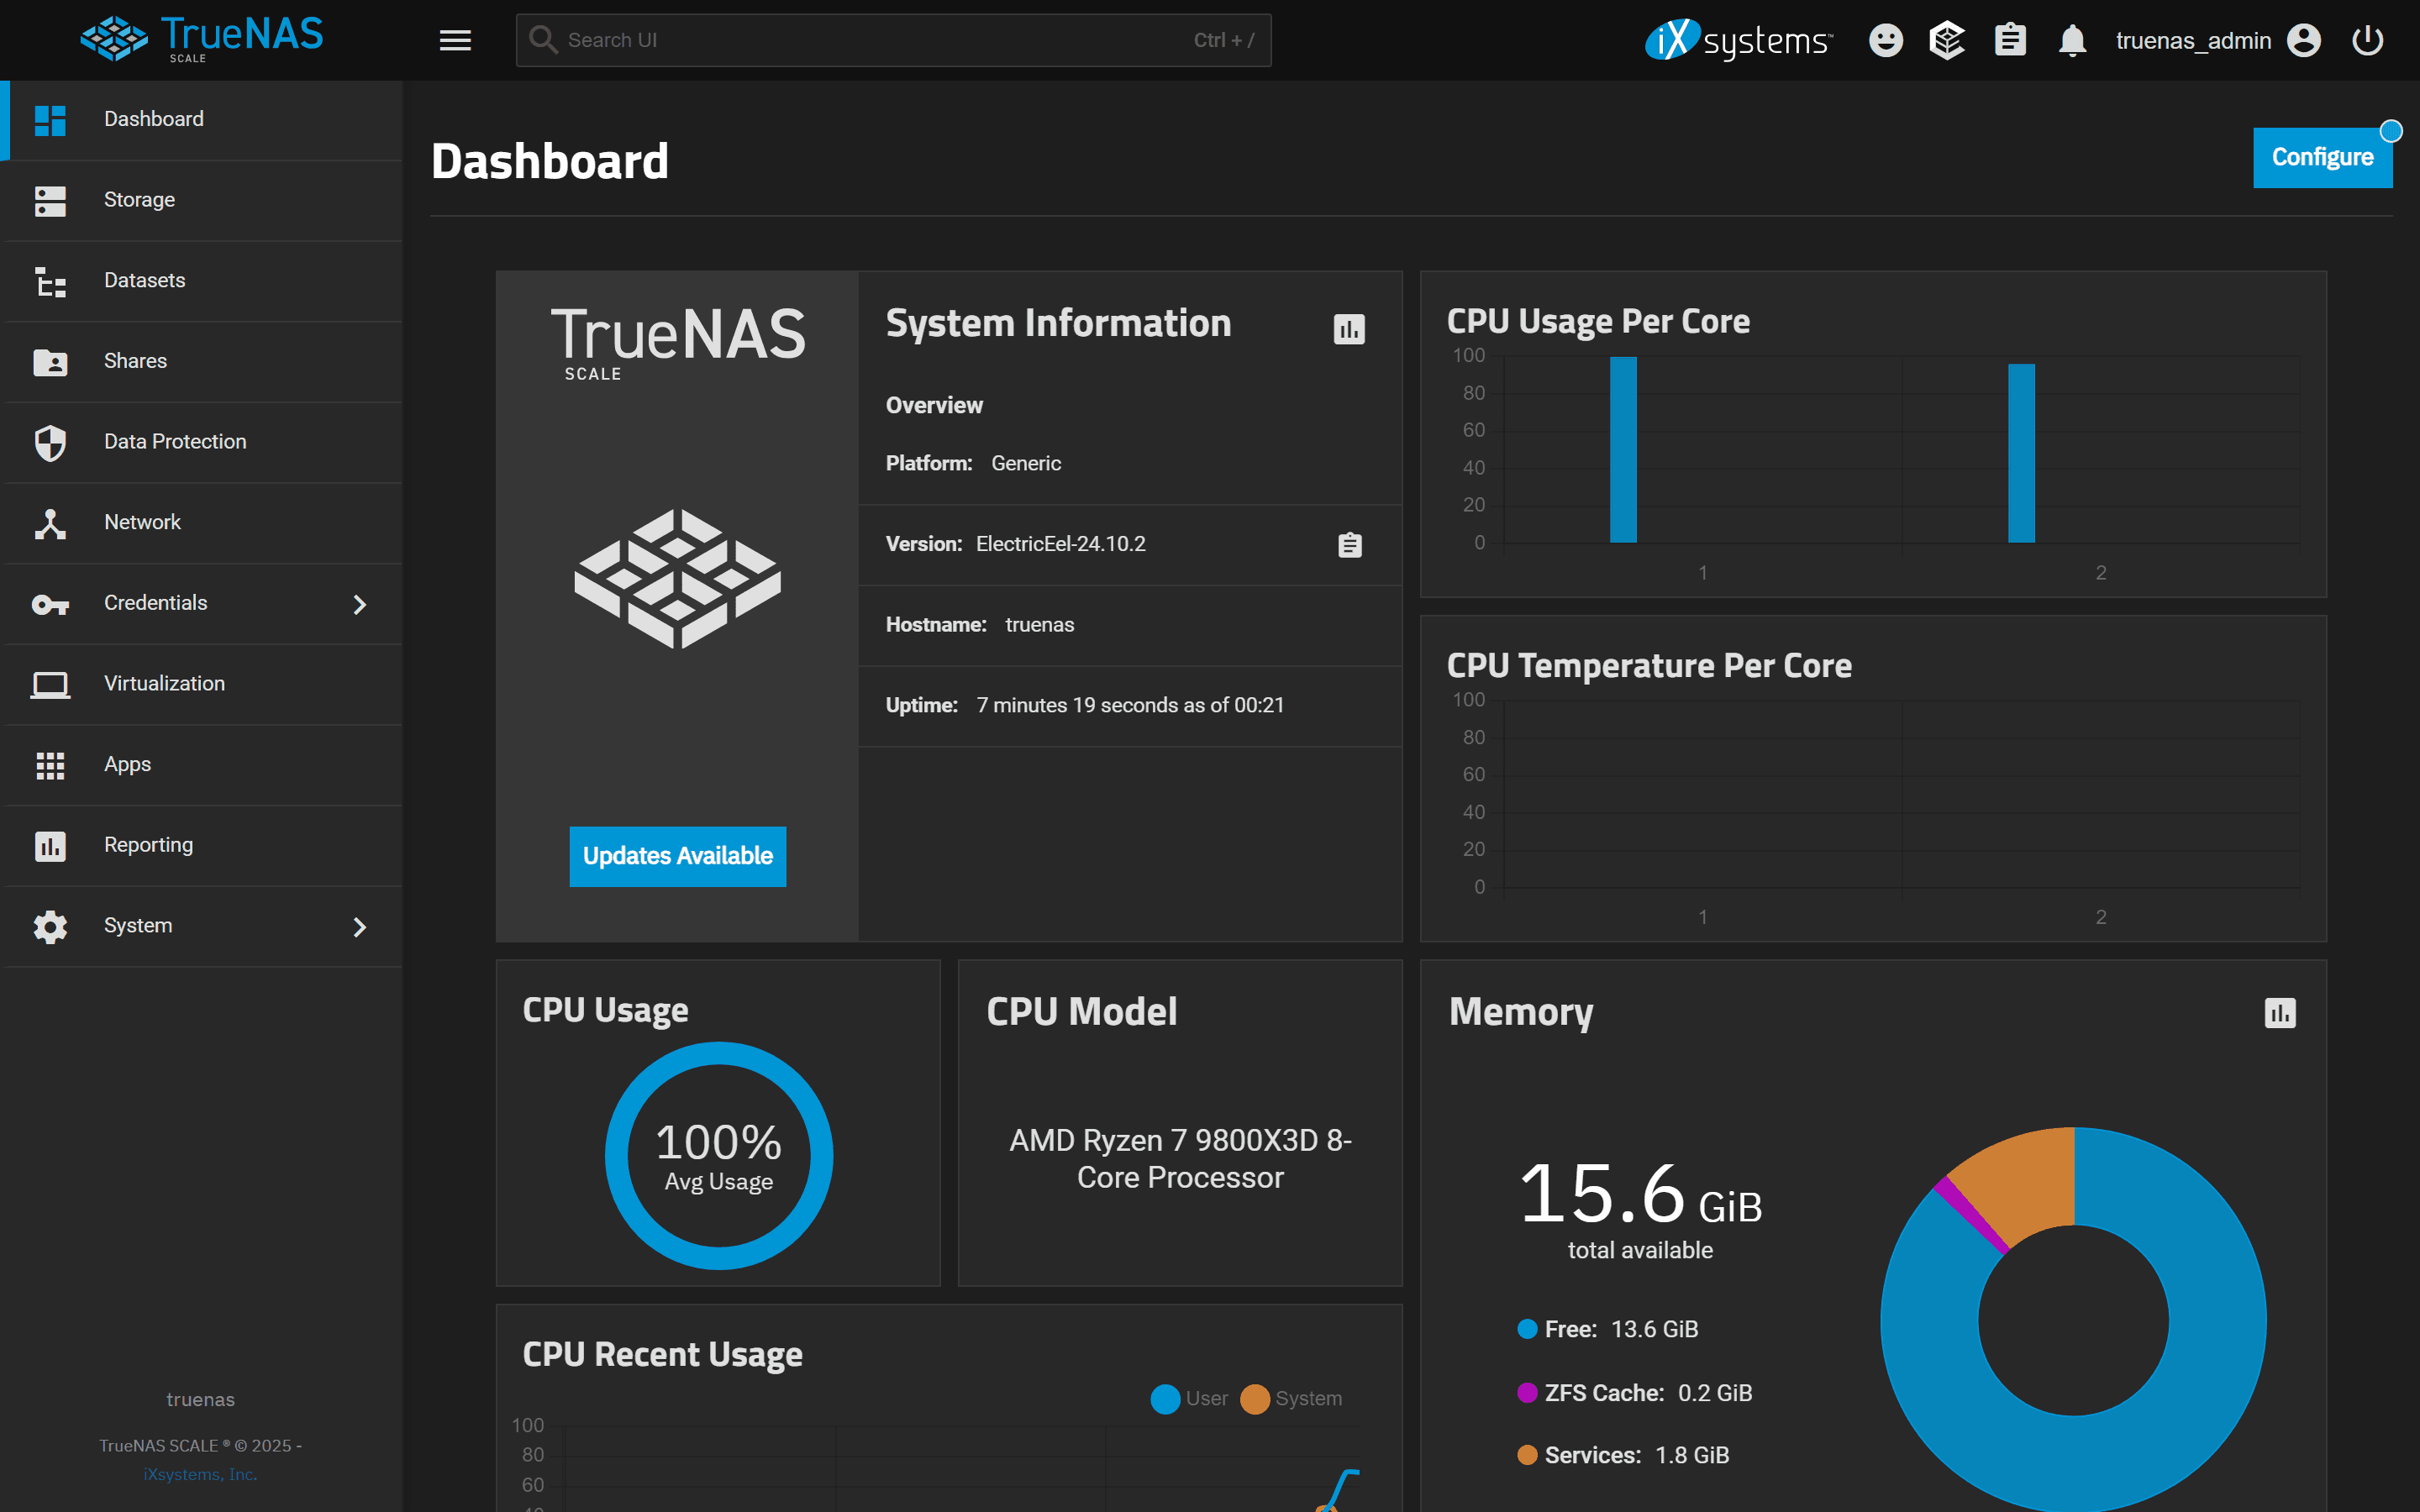Viewport: 2420px width, 1512px height.
Task: Click the Network nodes icon
Action: (50, 523)
